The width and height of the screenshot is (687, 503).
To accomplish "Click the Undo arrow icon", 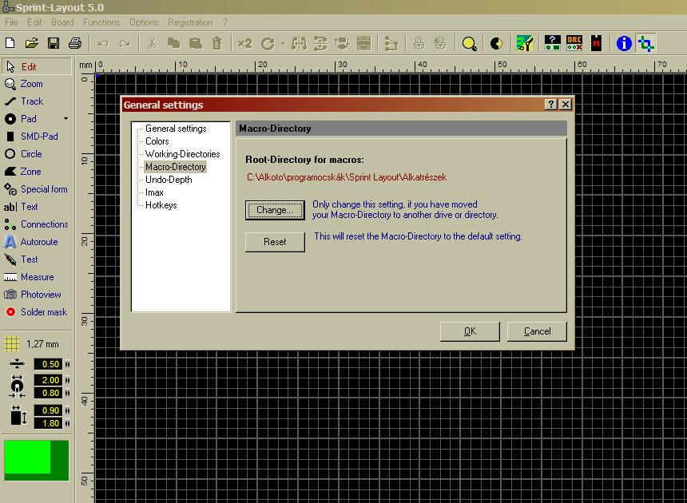I will pyautogui.click(x=103, y=43).
